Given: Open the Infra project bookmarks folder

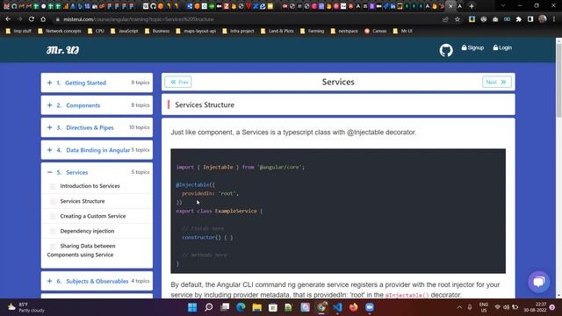Looking at the screenshot, I should pyautogui.click(x=238, y=32).
